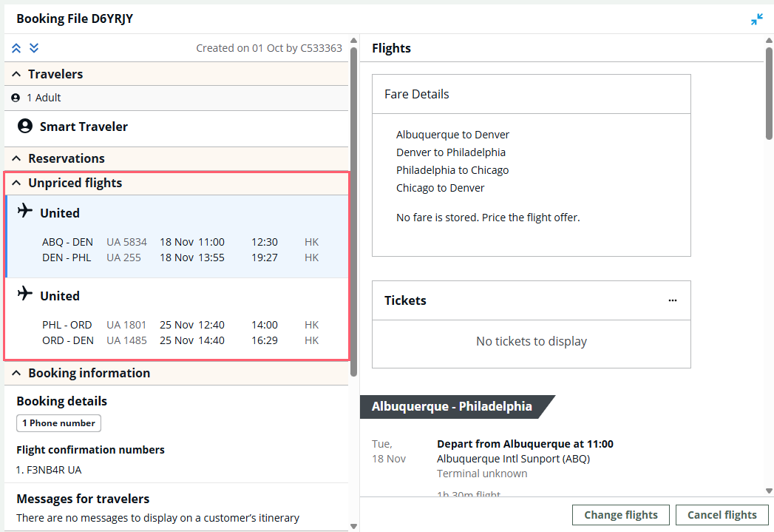Viewport: 774px width, 532px height.
Task: Click the minimize panel arrows icon
Action: point(756,19)
